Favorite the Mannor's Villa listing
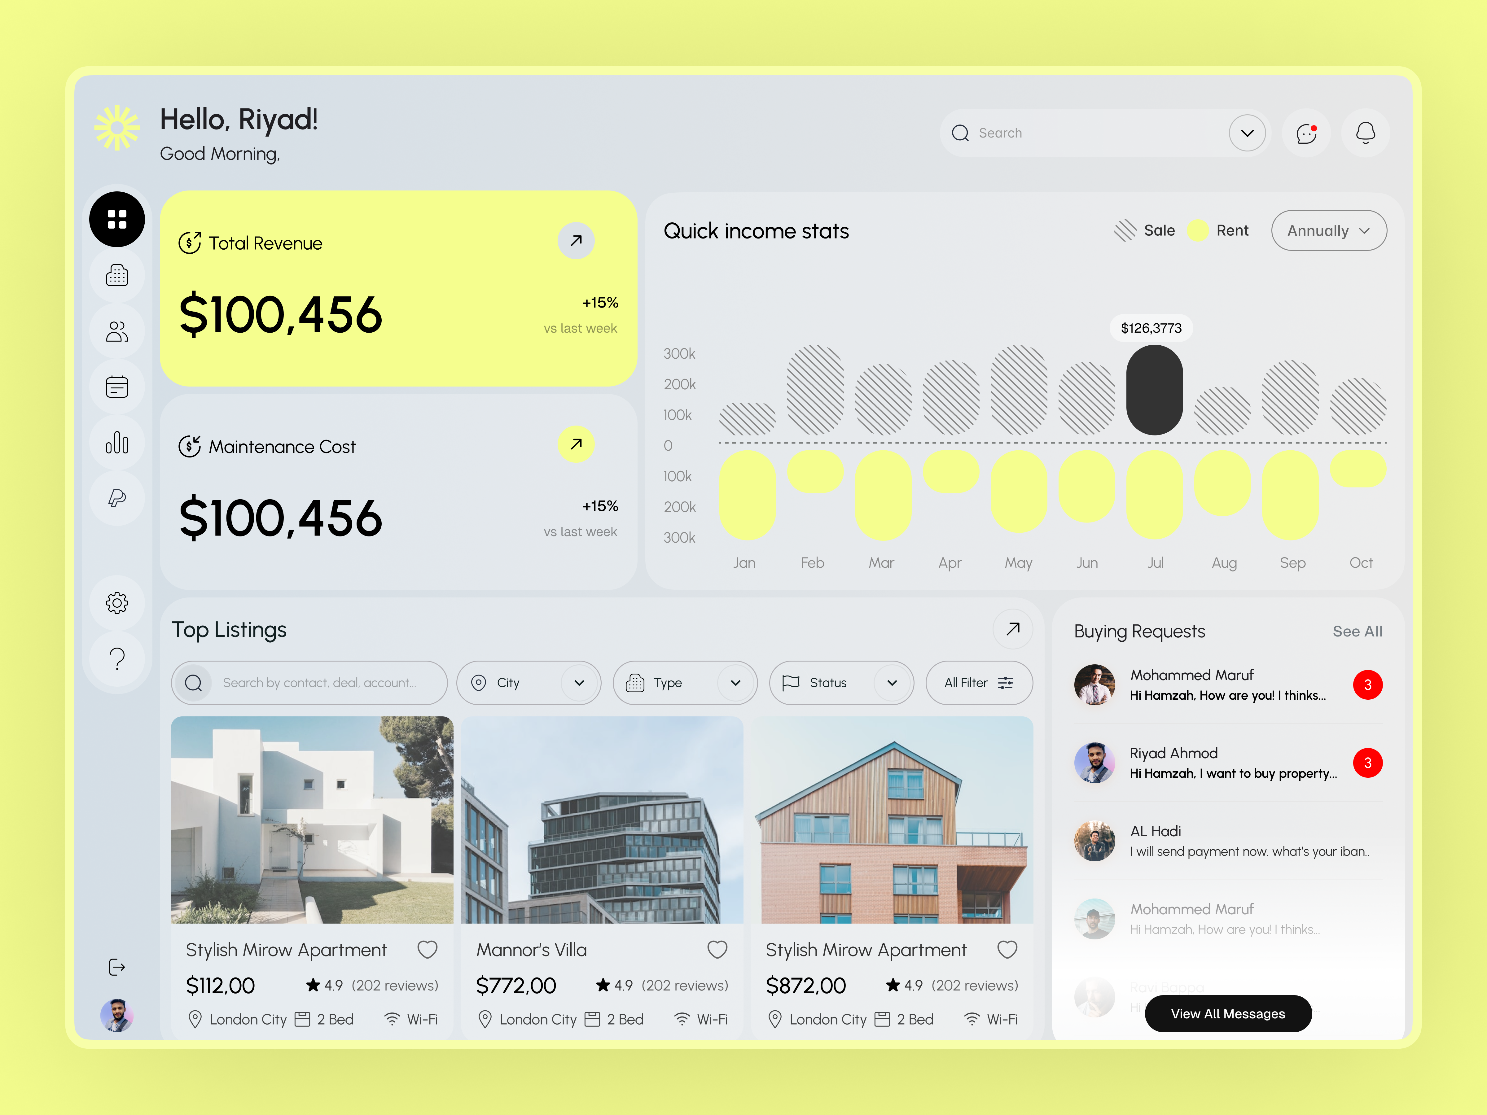Viewport: 1487px width, 1115px height. point(717,949)
